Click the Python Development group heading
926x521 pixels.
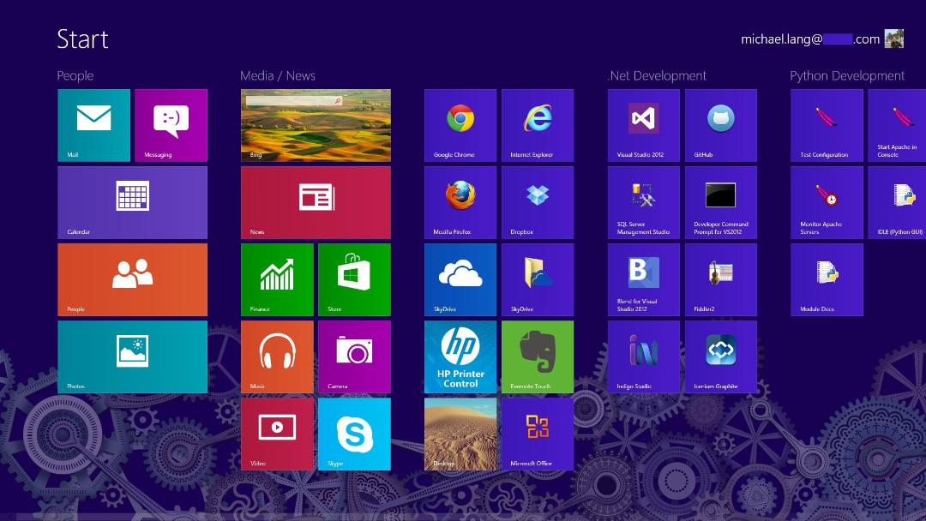point(847,76)
